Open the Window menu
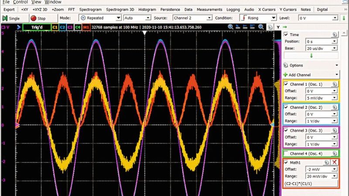This screenshot has height=196, width=349. (53, 2)
